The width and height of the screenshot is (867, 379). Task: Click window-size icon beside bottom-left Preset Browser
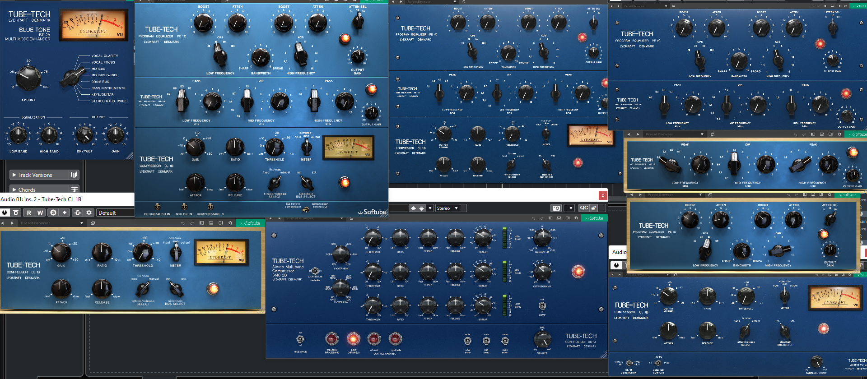(93, 223)
